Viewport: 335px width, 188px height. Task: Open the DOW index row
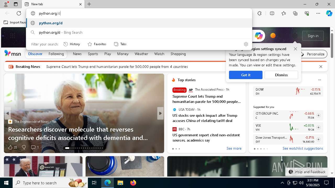coord(288,91)
